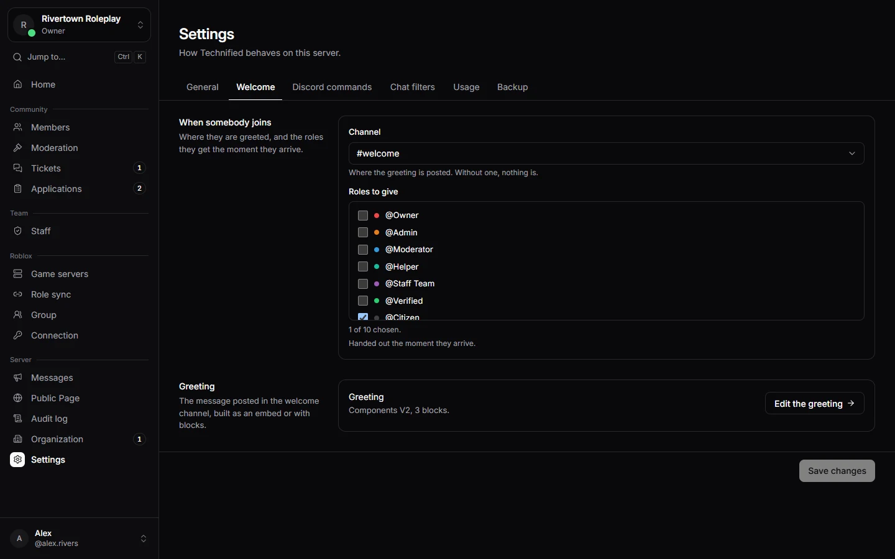This screenshot has height=559, width=895.
Task: Open the Discord commands tab
Action: click(332, 87)
